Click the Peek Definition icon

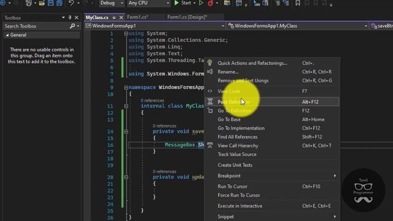coord(210,101)
